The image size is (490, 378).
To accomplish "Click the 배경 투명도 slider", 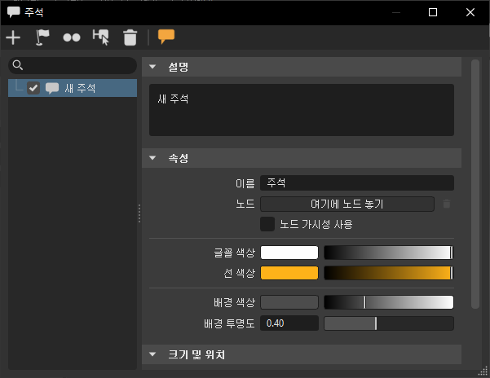I will point(389,323).
